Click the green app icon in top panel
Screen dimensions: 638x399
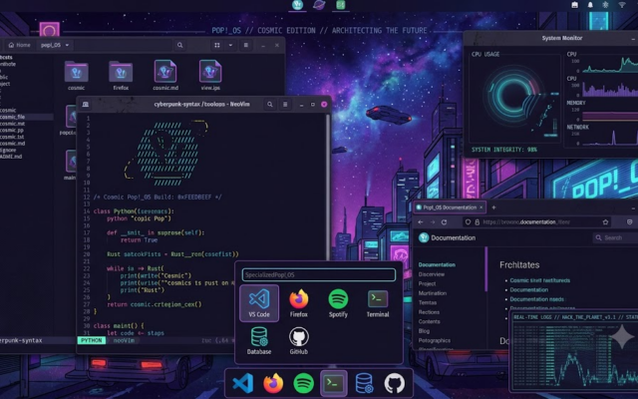click(x=341, y=5)
